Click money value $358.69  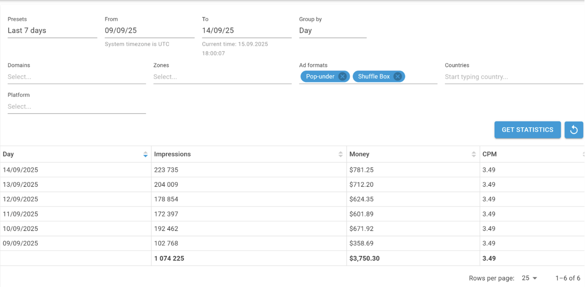(x=361, y=243)
